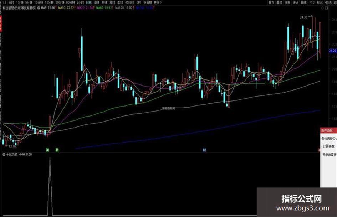The image size is (337, 217).
Task: Click the green 跌 event marker
Action: click(57, 150)
